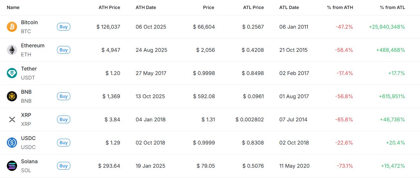Screen dimensions: 420x178
Task: Click the Bitcoin logo icon
Action: (12, 27)
